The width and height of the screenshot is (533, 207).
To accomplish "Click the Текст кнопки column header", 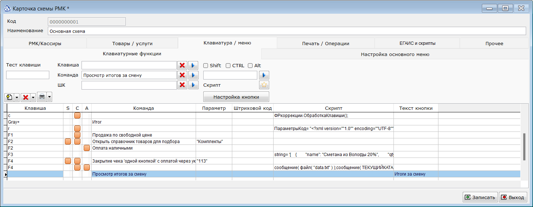I will pyautogui.click(x=416, y=108).
